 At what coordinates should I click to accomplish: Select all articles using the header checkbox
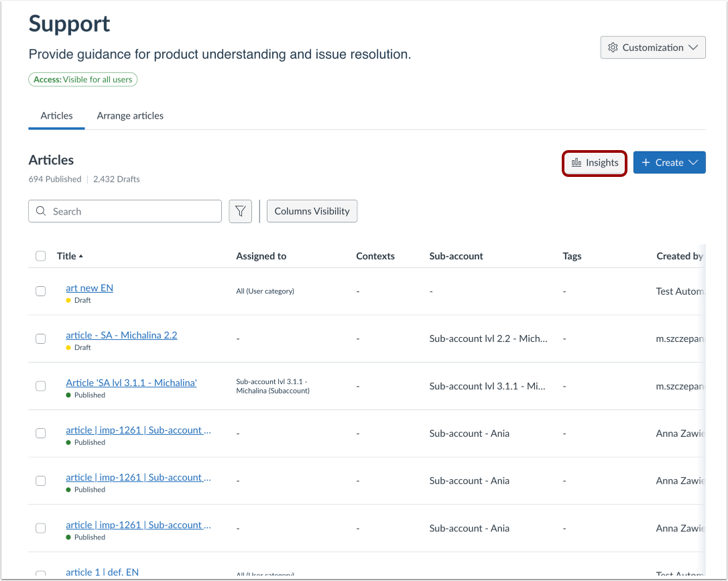coord(40,255)
